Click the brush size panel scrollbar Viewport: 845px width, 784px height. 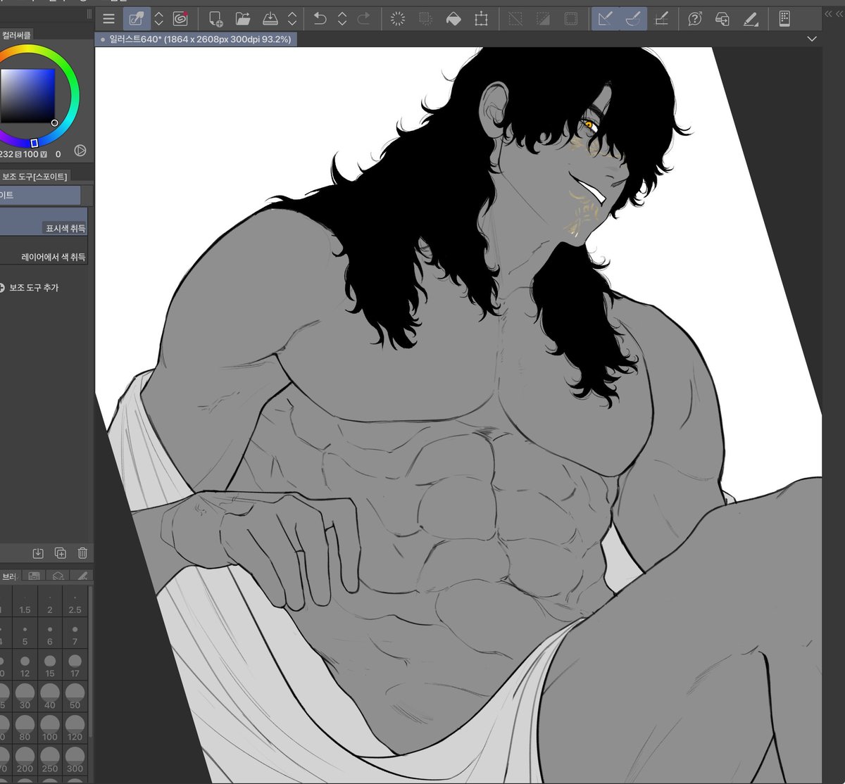pyautogui.click(x=90, y=662)
